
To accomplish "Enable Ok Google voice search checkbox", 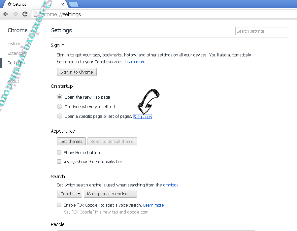I will pos(59,205).
